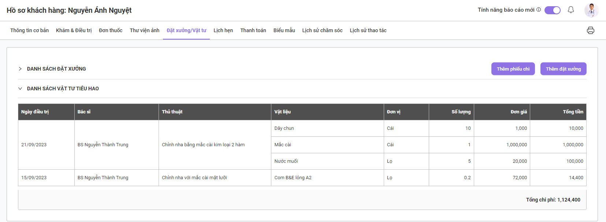Click the Com B&E lỏng A2 material cell
606x222 pixels.
tap(293, 178)
